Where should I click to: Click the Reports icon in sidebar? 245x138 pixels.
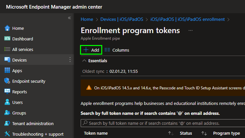(x=7, y=92)
